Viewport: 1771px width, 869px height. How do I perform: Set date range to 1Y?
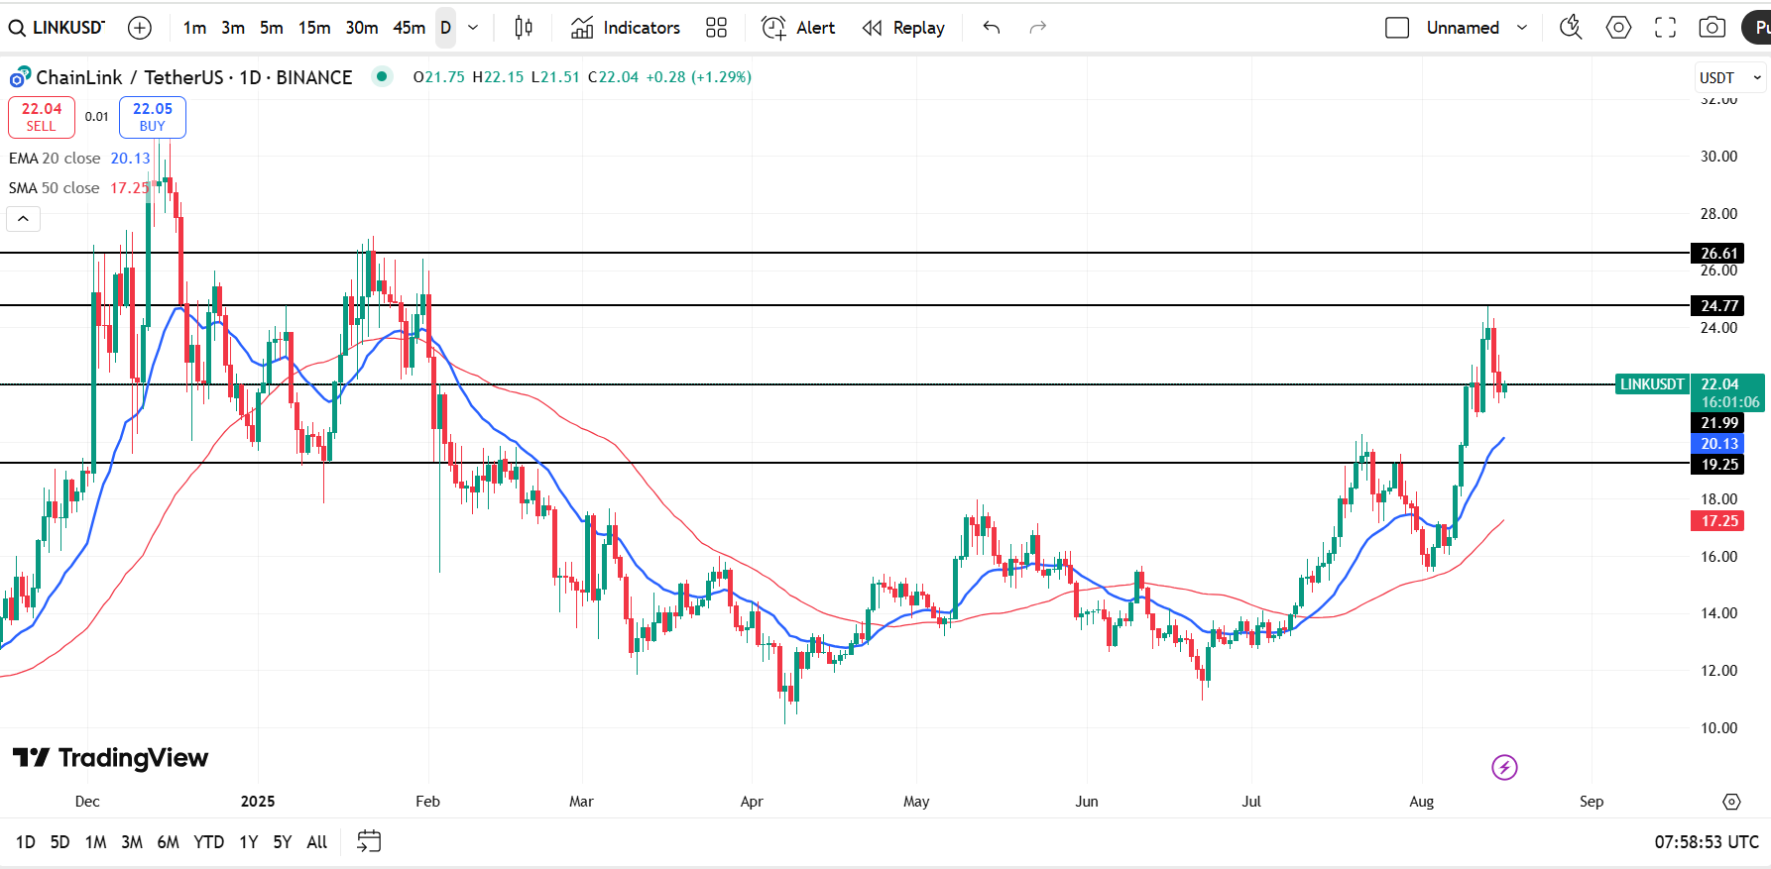(x=248, y=842)
